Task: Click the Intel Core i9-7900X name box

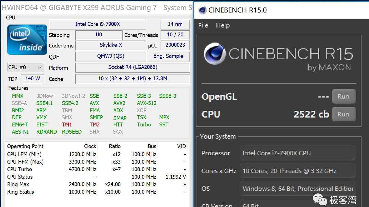Action: tap(98, 24)
